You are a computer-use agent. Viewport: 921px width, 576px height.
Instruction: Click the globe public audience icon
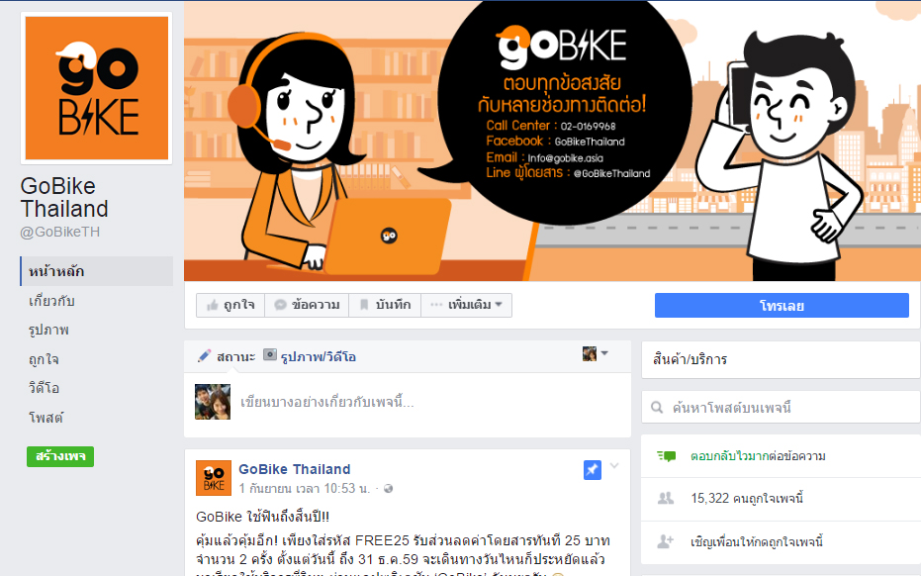(388, 489)
